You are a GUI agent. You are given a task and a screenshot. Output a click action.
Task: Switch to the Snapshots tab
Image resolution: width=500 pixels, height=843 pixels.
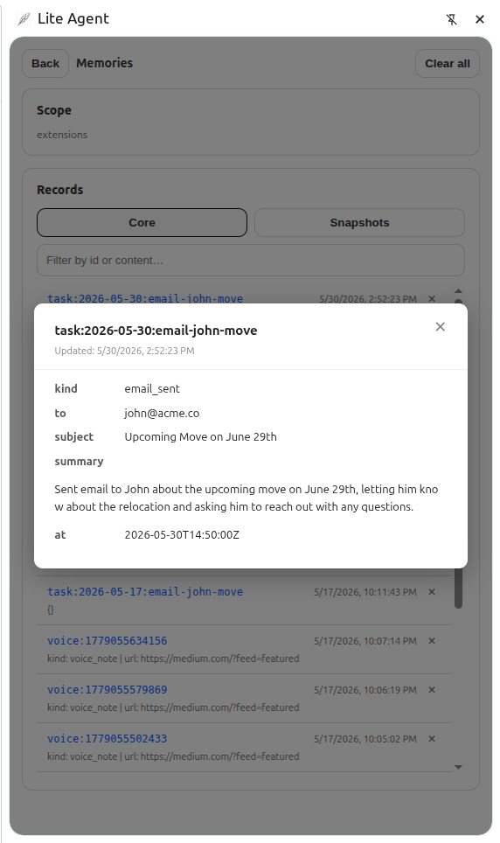[x=359, y=223]
